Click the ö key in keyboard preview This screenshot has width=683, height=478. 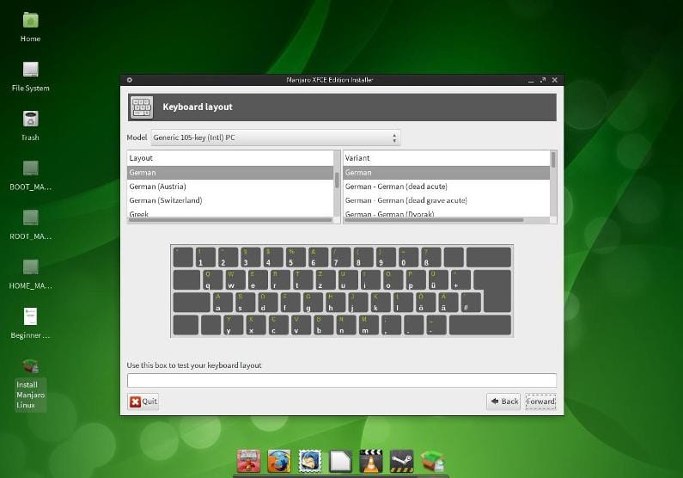coord(425,303)
